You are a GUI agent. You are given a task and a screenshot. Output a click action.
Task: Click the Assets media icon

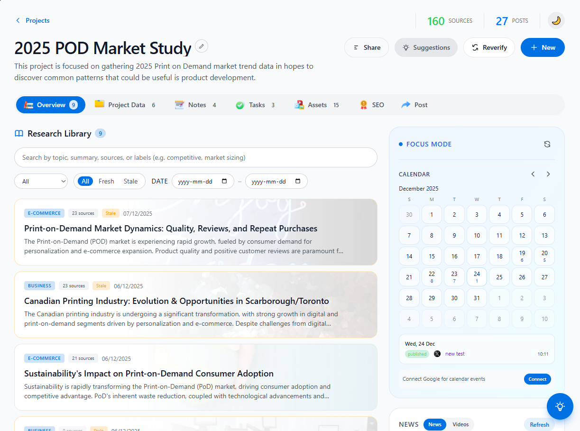299,105
